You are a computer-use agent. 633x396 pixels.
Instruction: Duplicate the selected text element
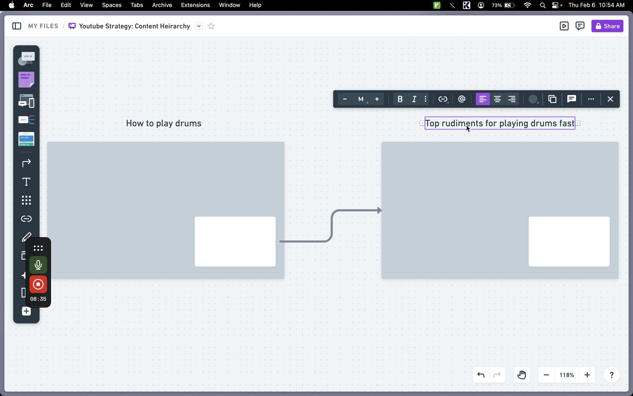tap(552, 99)
